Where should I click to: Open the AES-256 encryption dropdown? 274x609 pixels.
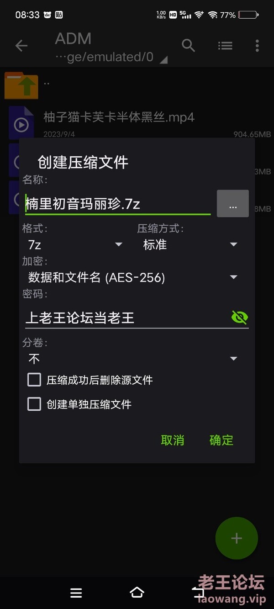click(x=132, y=277)
